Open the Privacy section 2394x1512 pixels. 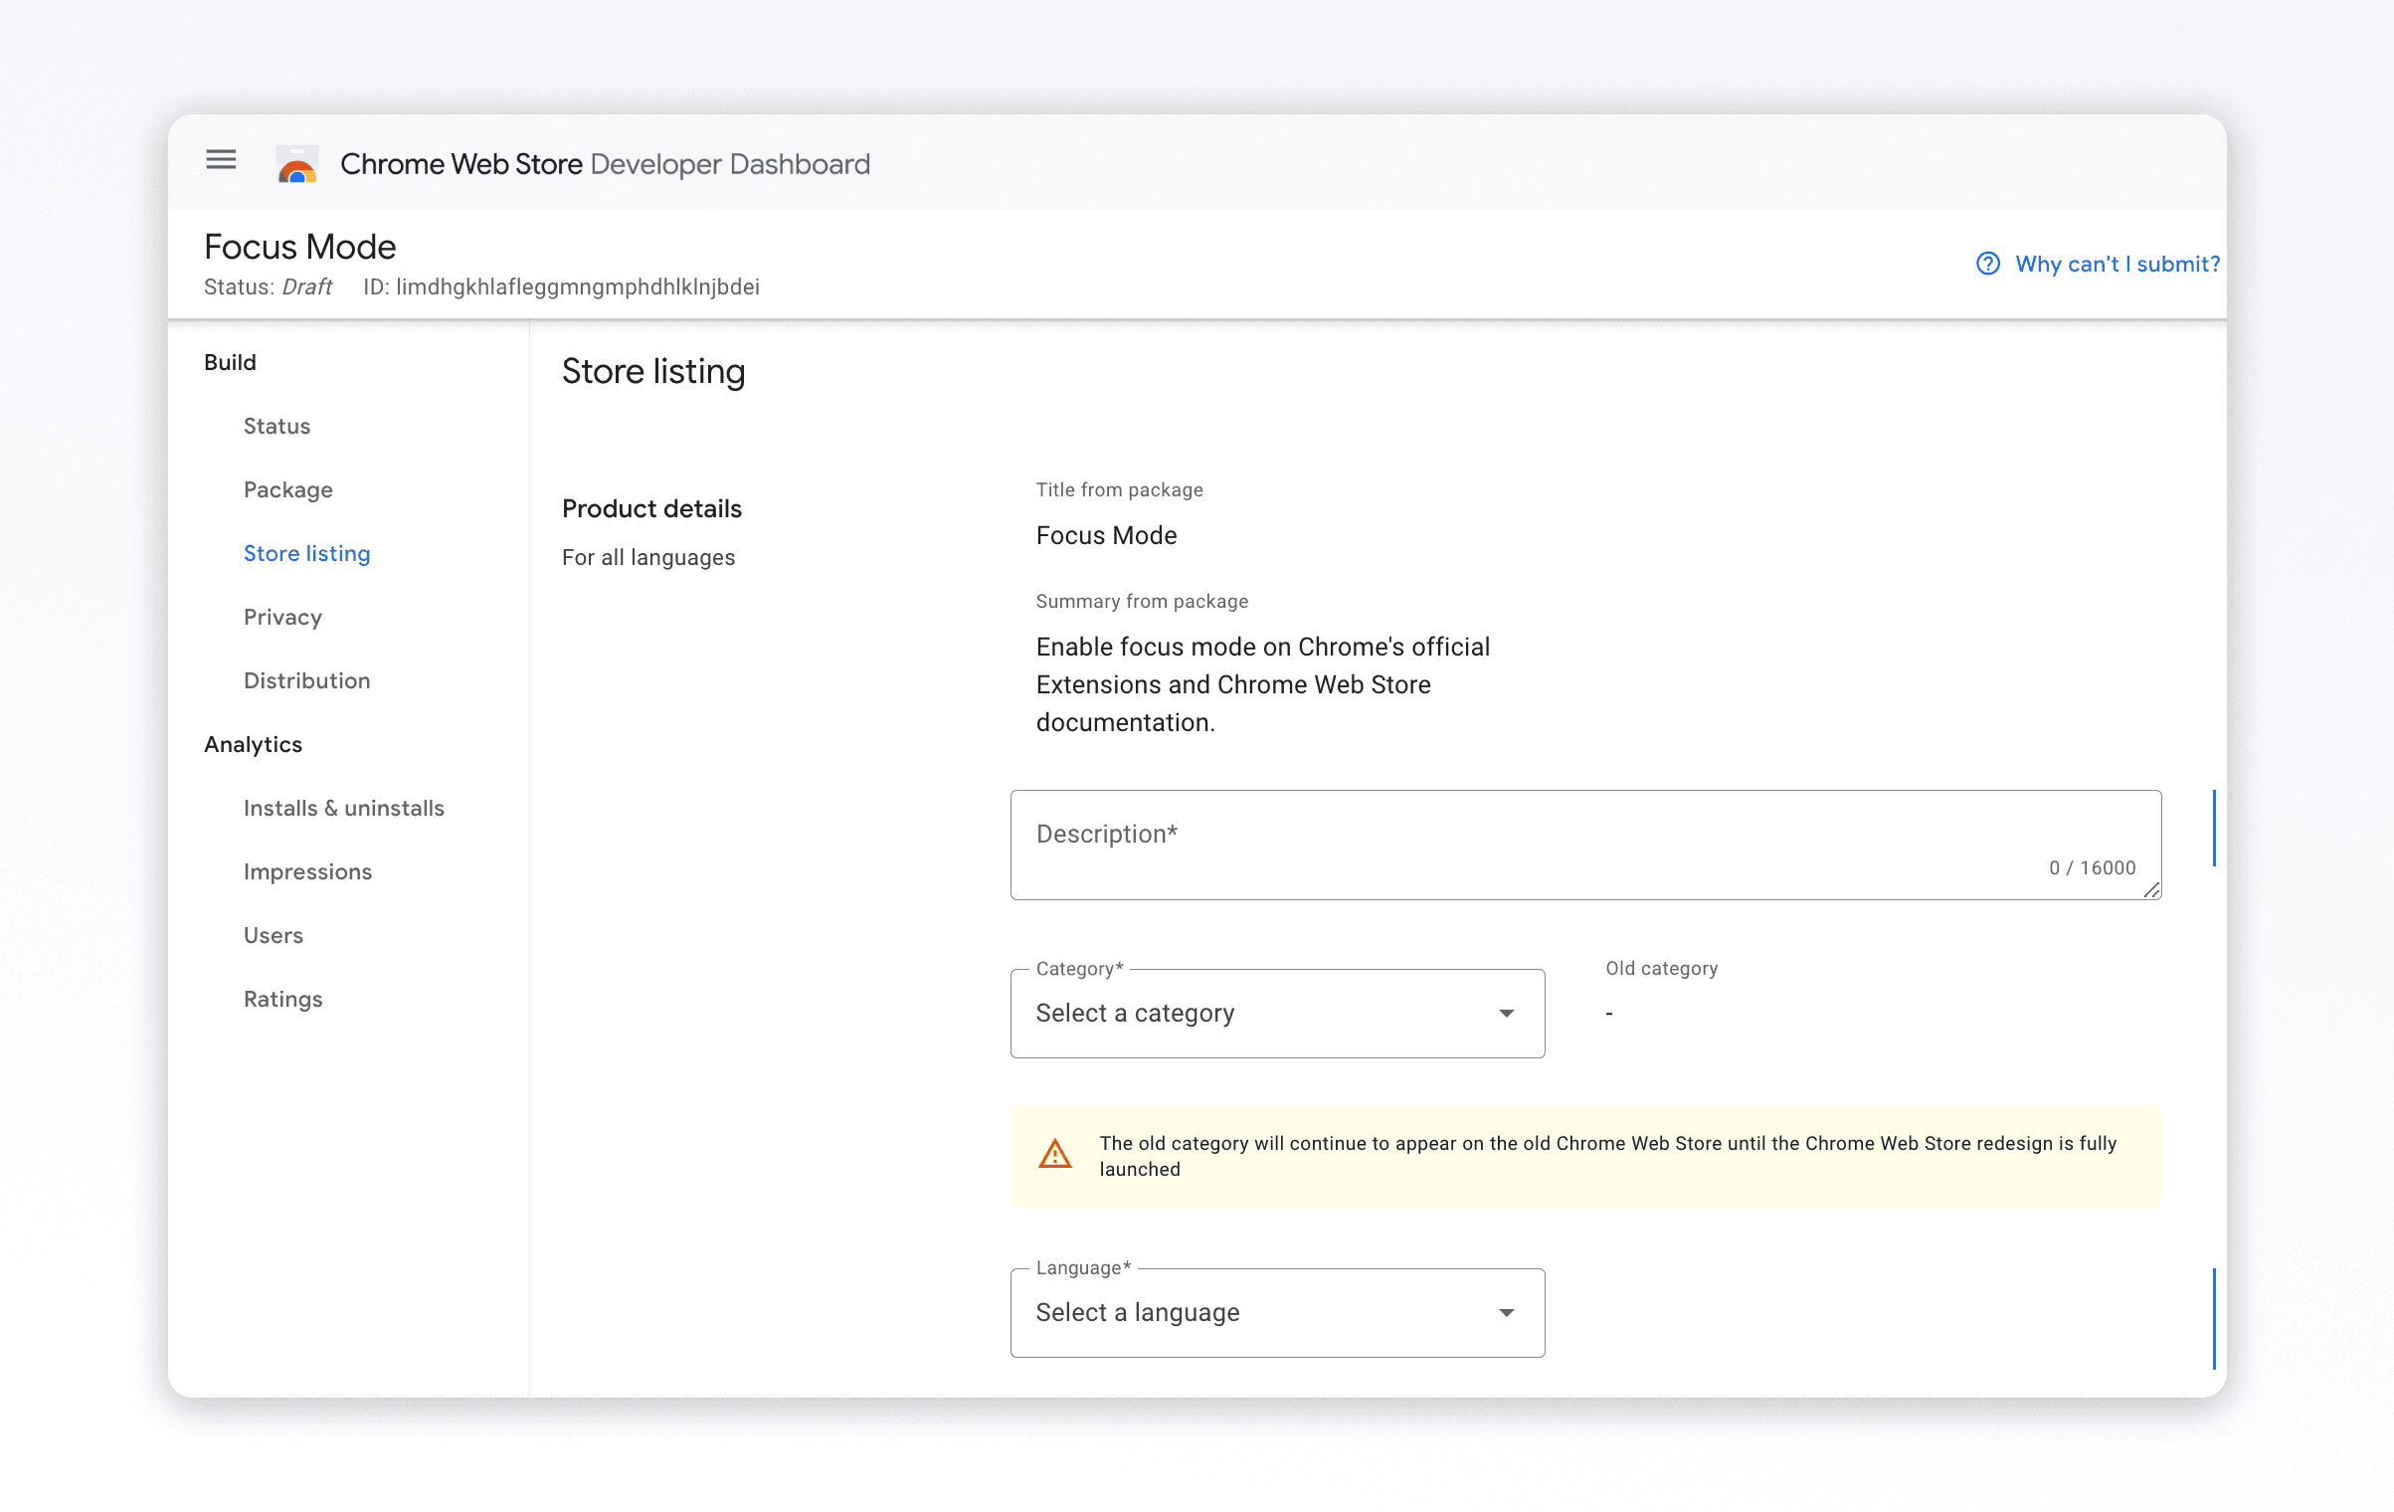click(282, 617)
